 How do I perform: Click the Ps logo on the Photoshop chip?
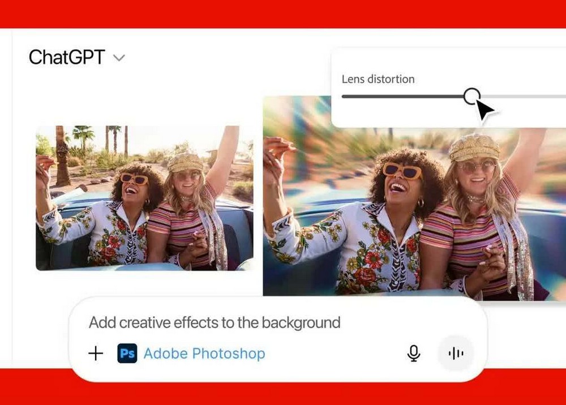tap(127, 353)
